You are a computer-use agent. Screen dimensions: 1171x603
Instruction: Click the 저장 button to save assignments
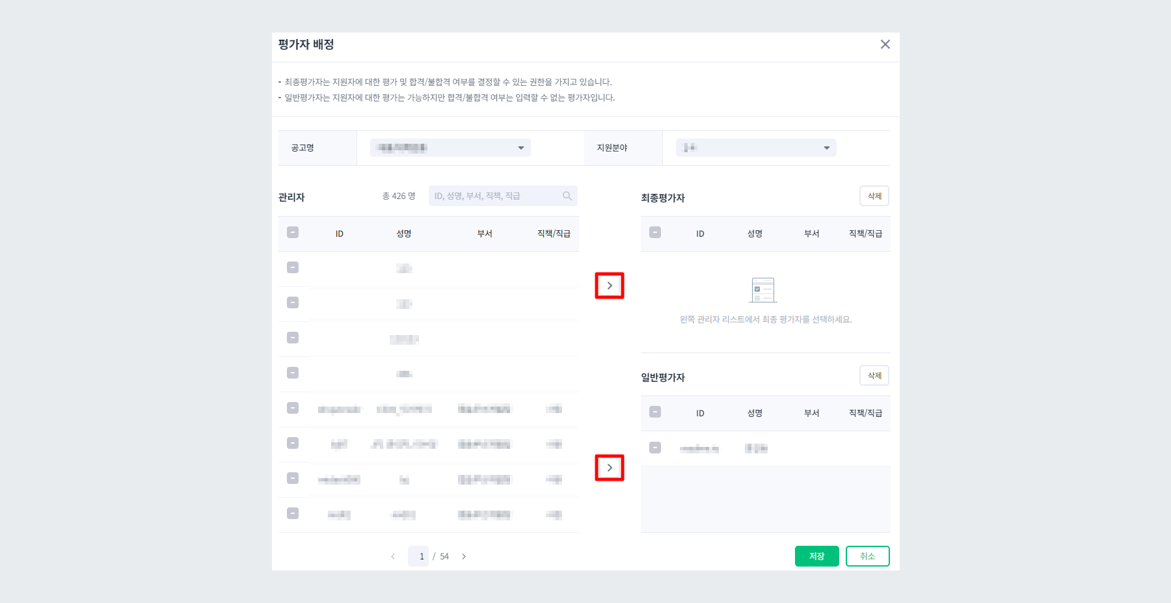[x=816, y=556]
